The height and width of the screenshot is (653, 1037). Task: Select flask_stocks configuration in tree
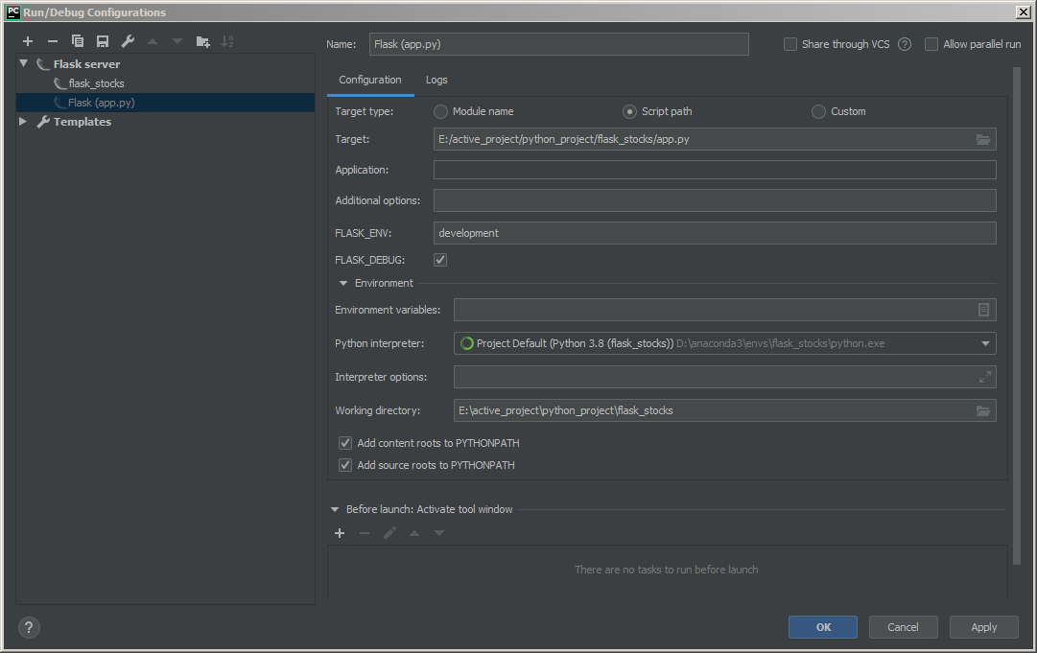pos(96,83)
